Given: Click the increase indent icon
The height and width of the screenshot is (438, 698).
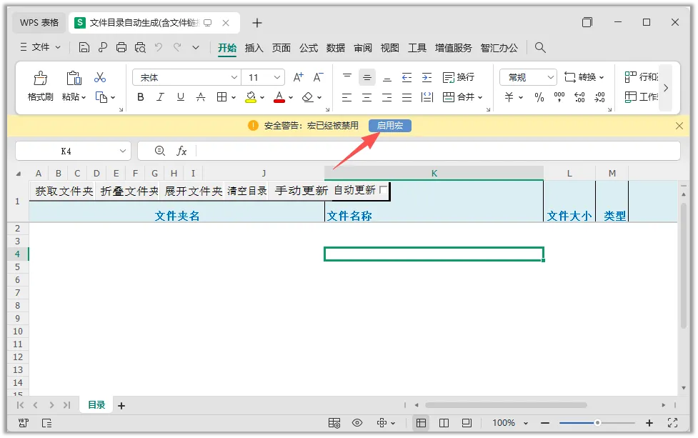Looking at the screenshot, I should (427, 77).
